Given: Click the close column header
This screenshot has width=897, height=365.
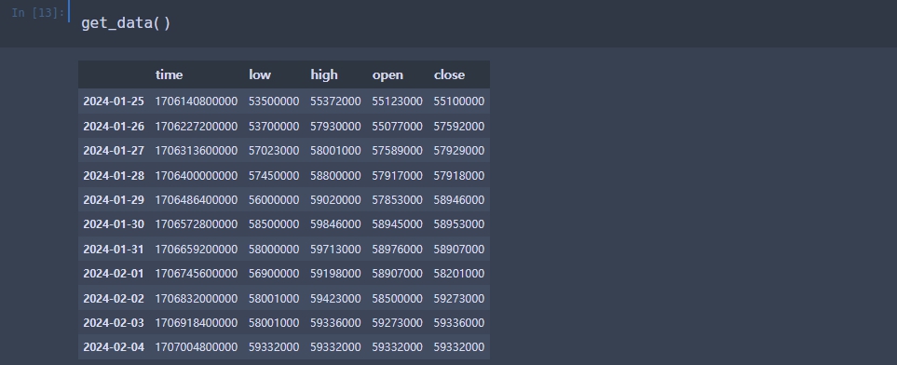Looking at the screenshot, I should 449,74.
